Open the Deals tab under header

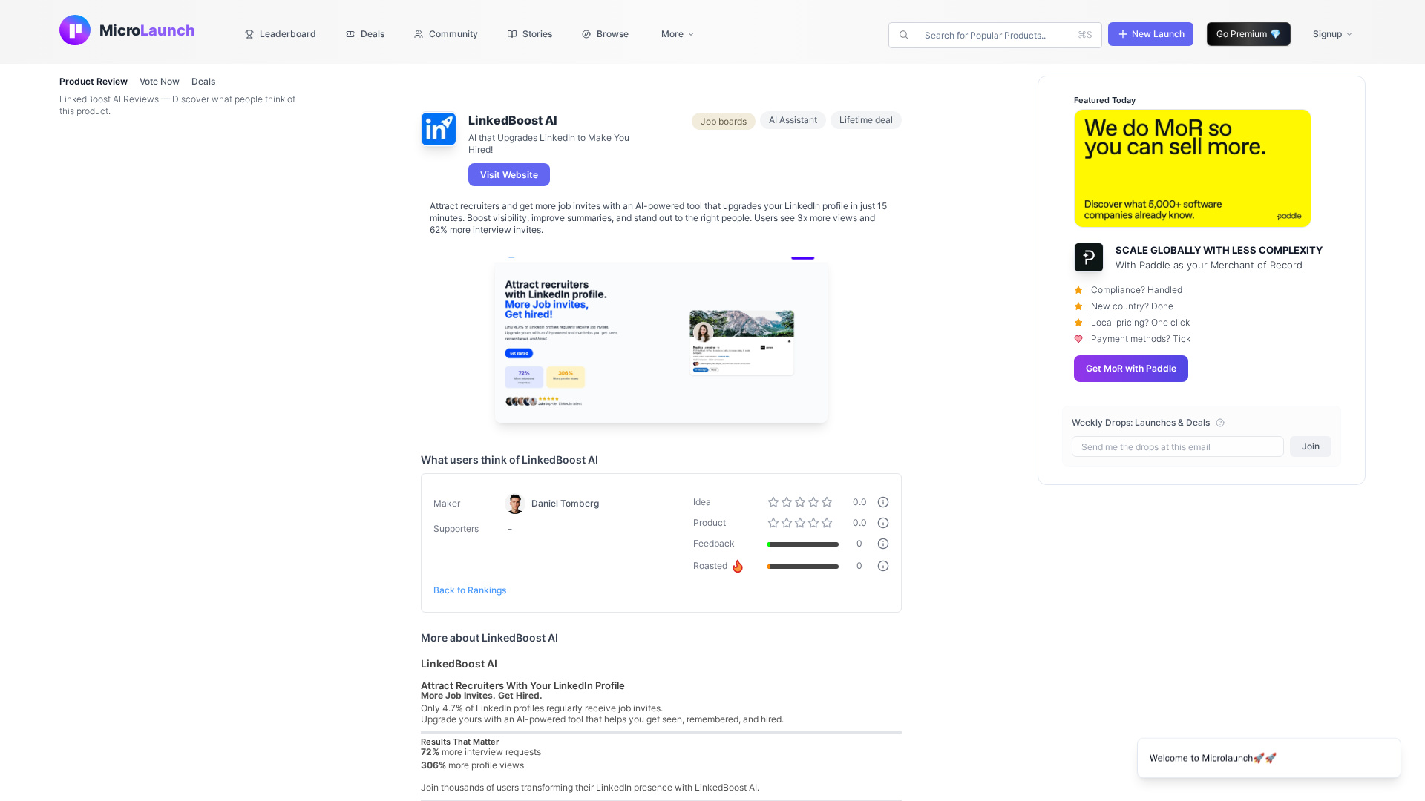203,82
